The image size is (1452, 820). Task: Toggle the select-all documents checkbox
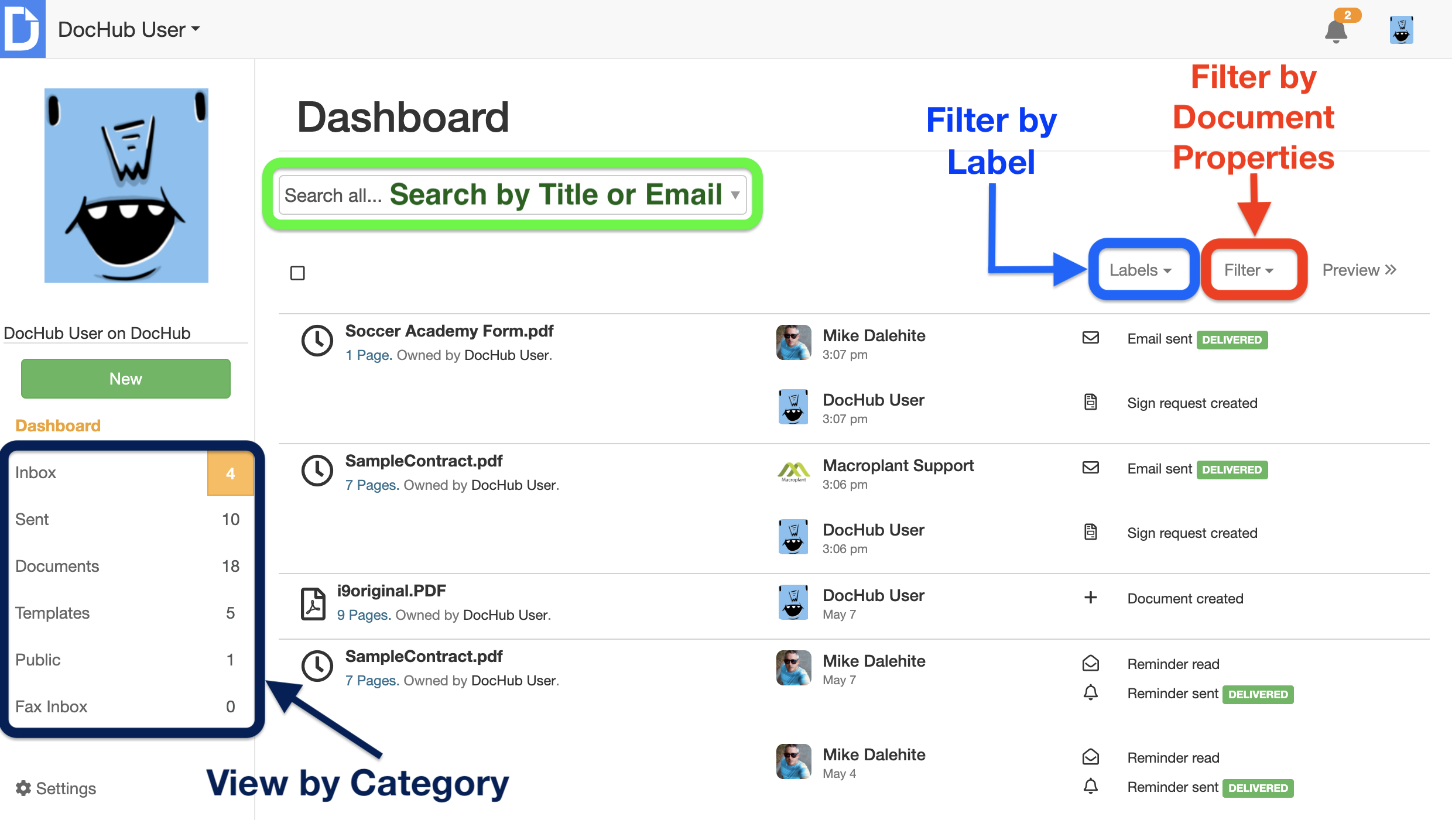(297, 273)
